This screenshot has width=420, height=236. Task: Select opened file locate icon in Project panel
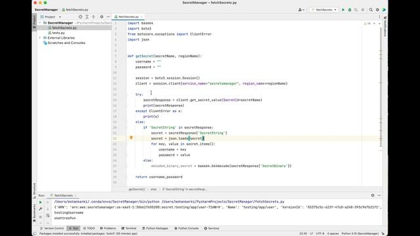(80, 16)
